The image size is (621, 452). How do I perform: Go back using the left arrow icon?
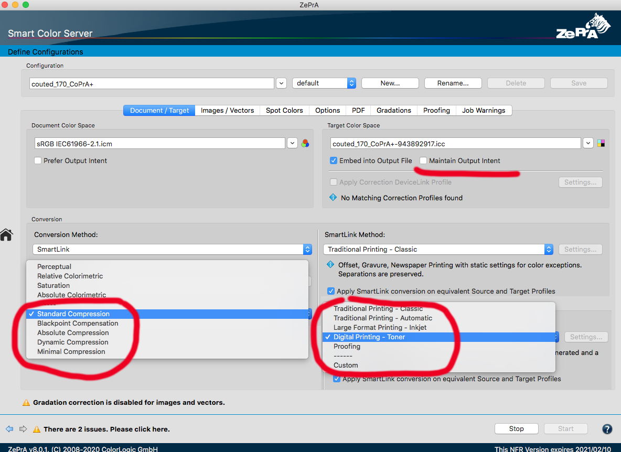pyautogui.click(x=9, y=429)
